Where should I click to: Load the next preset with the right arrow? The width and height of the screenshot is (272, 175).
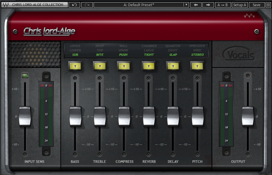pyautogui.click(x=208, y=5)
